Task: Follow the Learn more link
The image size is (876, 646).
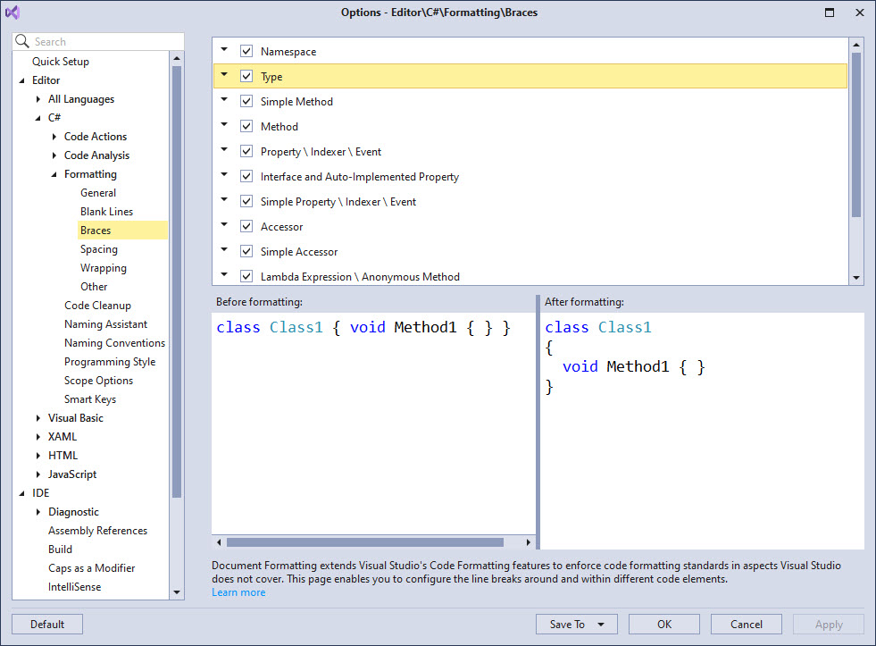Action: (238, 592)
